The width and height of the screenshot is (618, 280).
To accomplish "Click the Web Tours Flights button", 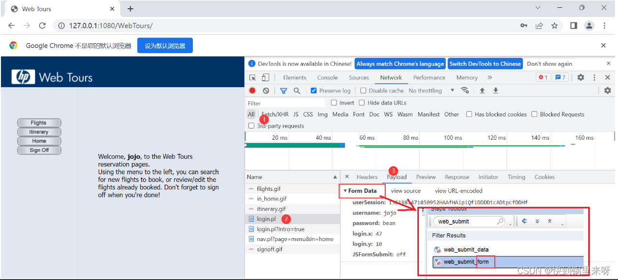I will click(39, 123).
